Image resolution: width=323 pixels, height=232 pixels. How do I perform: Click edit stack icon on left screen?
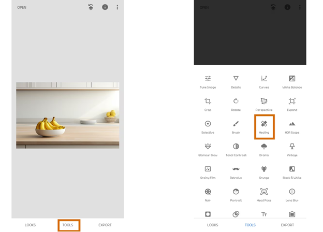click(x=91, y=7)
